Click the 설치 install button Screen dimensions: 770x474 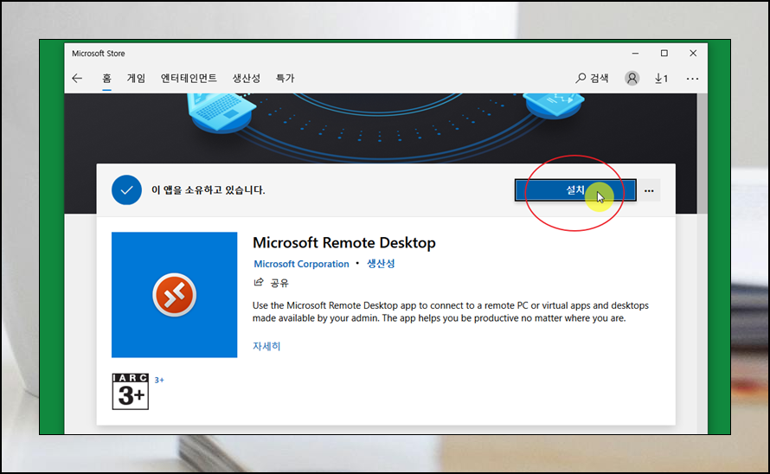[575, 190]
